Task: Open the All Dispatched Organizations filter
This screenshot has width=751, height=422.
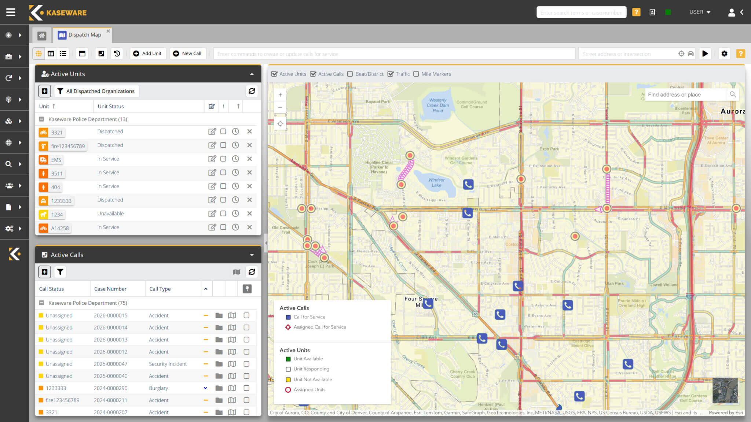Action: 96,91
